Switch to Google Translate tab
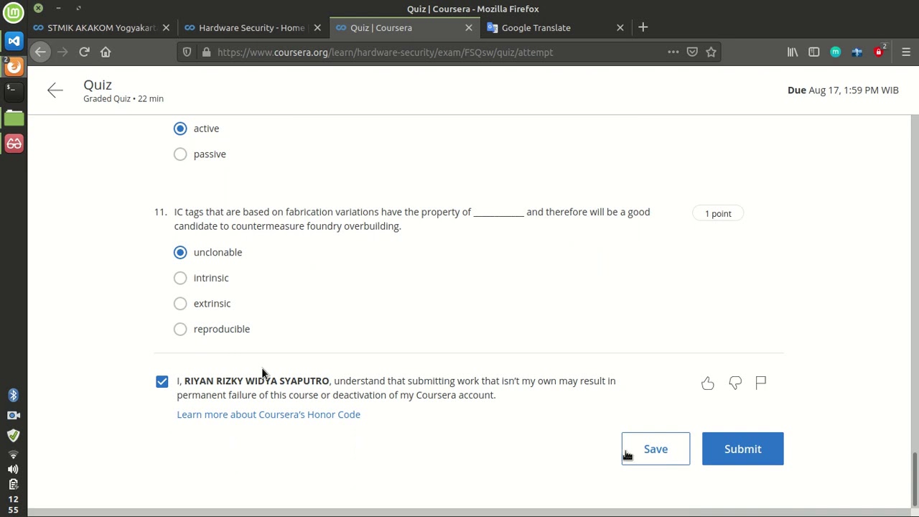Screen dimensions: 919x517 coord(536,27)
